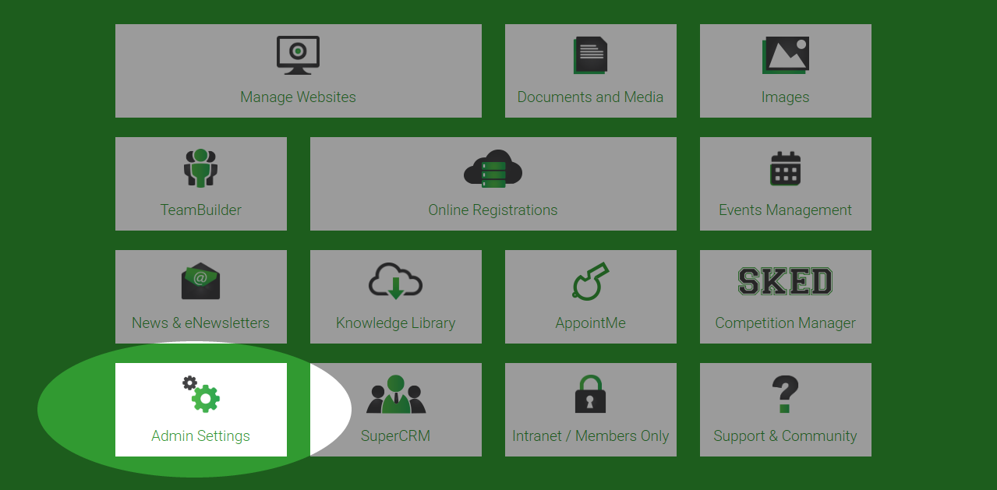Viewport: 997px width, 490px height.
Task: Open the Support & Community label
Action: (x=785, y=436)
